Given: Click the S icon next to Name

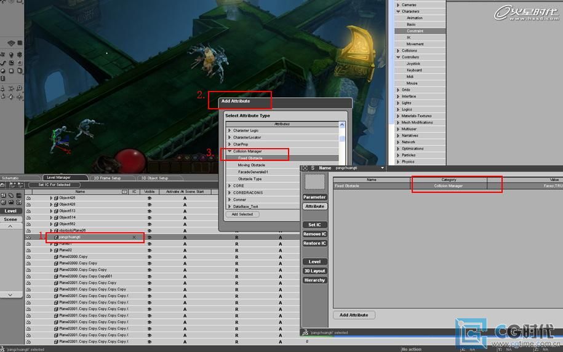Looking at the screenshot, I should [313, 168].
